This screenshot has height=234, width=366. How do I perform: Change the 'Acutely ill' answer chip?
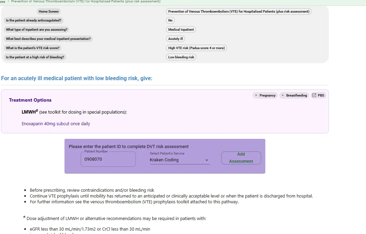tap(175, 39)
